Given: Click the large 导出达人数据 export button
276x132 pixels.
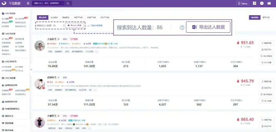Looking at the screenshot, I should [x=209, y=27].
